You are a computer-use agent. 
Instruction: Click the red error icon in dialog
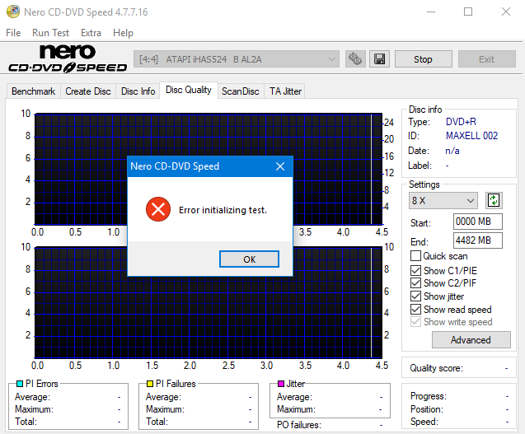(158, 209)
